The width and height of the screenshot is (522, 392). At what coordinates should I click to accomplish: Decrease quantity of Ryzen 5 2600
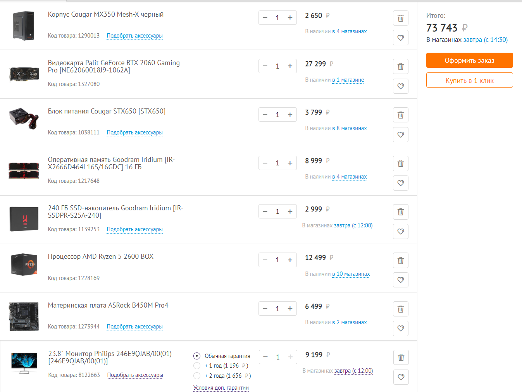[265, 260]
